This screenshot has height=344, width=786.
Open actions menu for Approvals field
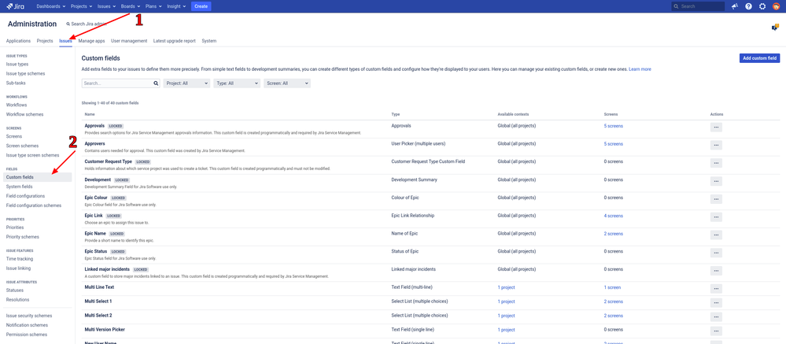click(x=716, y=128)
